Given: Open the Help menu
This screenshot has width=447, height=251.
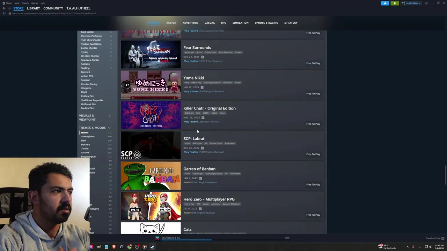Looking at the screenshot, I should coord(43,3).
